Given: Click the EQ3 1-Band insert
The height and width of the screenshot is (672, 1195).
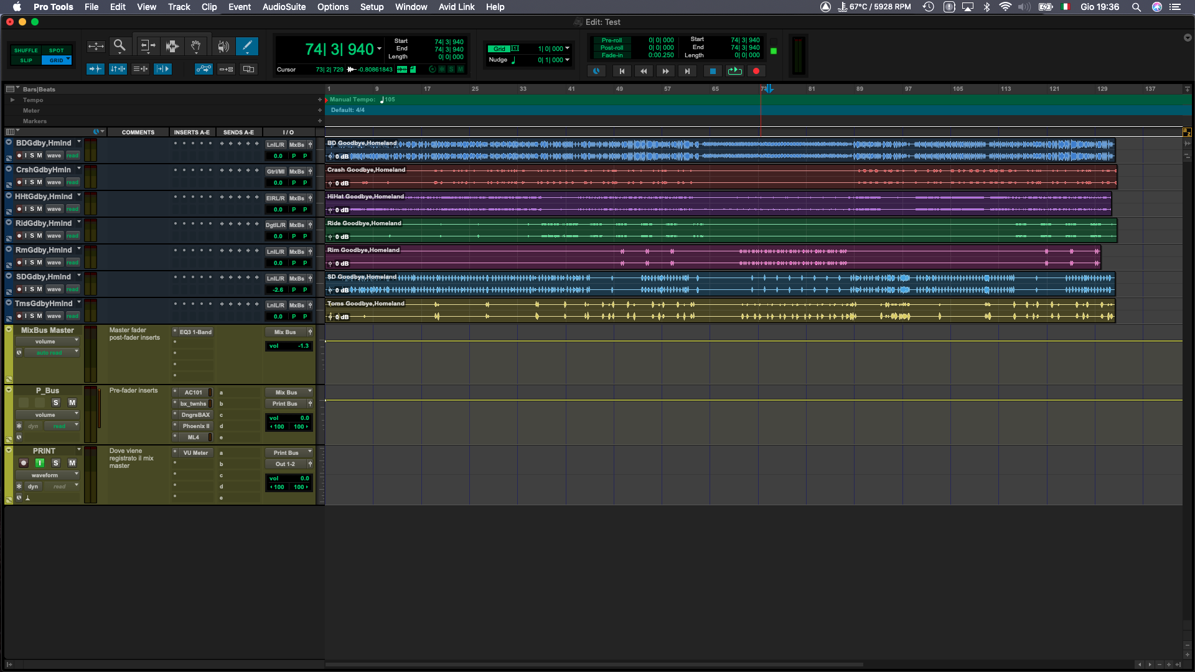Looking at the screenshot, I should point(195,332).
